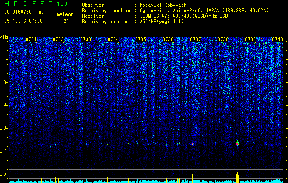Viewport: 288px width, 183px height.
Task: Click the 1.1 frequency axis label
Action: (4, 59)
